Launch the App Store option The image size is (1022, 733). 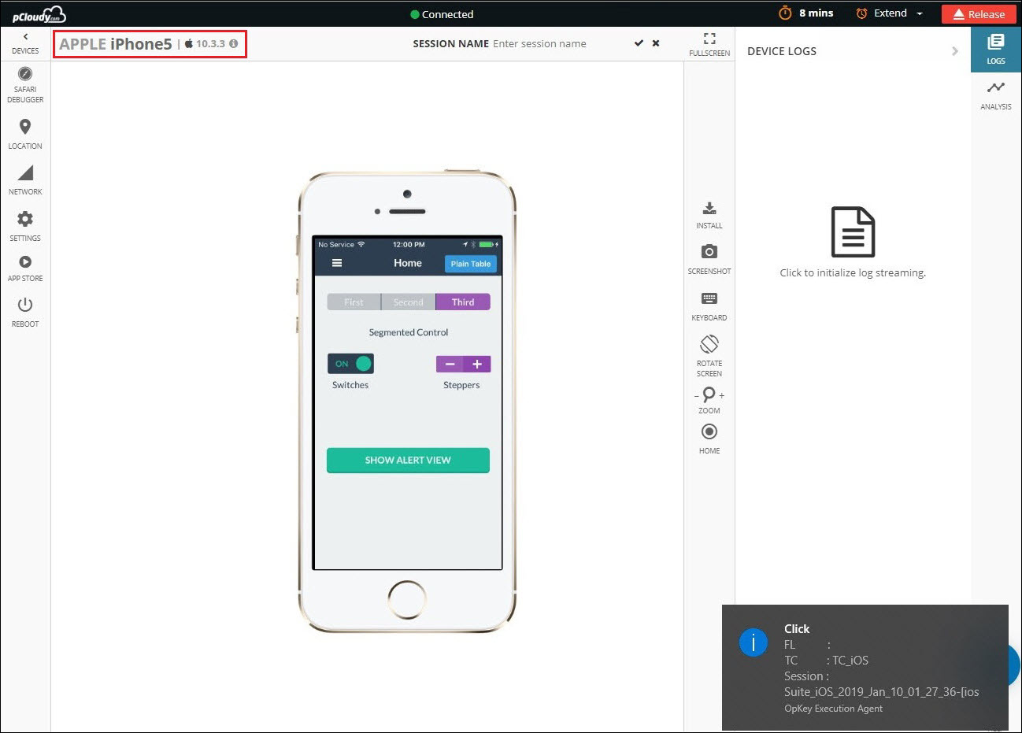(x=25, y=268)
